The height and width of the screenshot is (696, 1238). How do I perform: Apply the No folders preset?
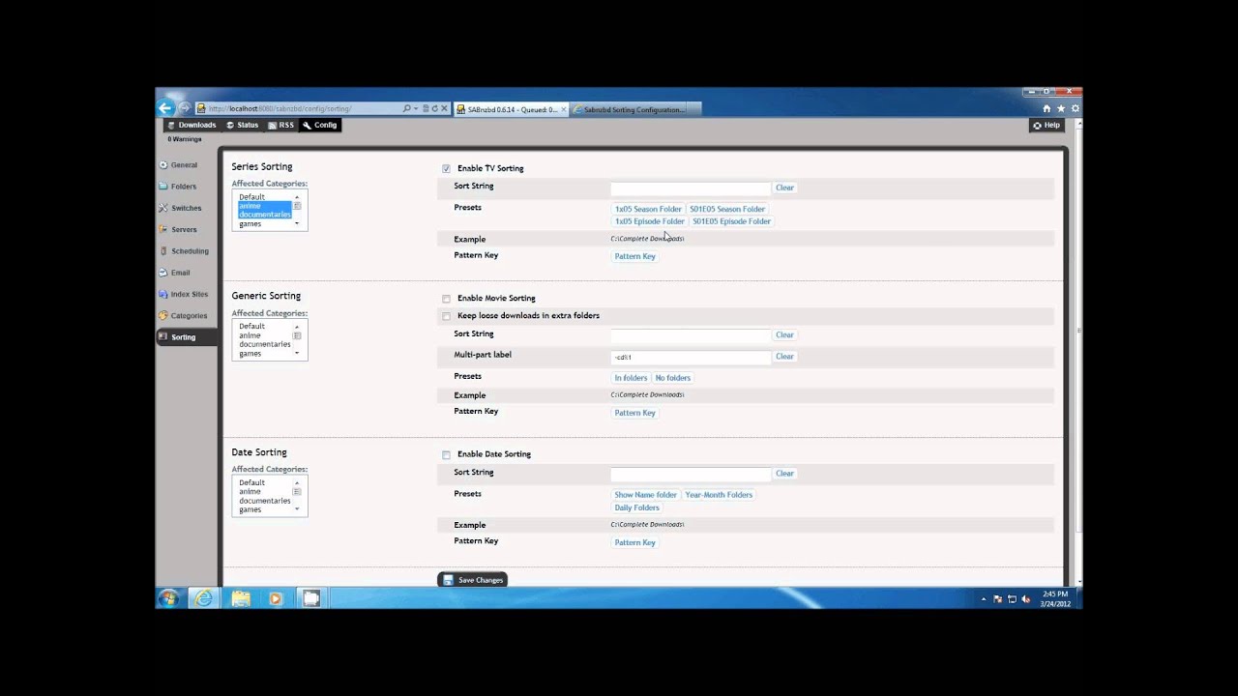coord(673,378)
